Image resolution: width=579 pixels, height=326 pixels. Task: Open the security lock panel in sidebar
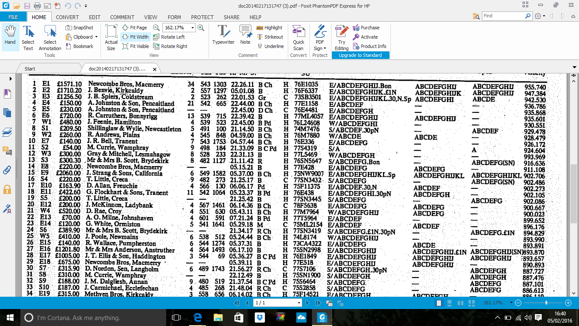[7, 189]
